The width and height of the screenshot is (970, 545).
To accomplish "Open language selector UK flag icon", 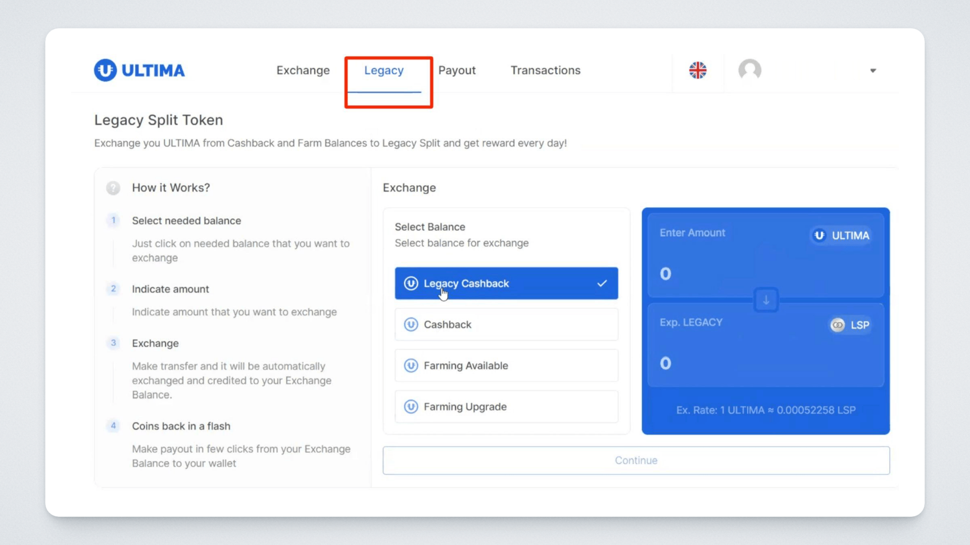I will [x=698, y=70].
